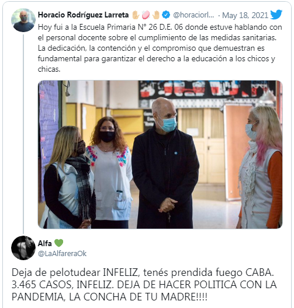Click the Horacio Rodríguez Larreta display name
This screenshot has height=308, width=294.
[83, 15]
